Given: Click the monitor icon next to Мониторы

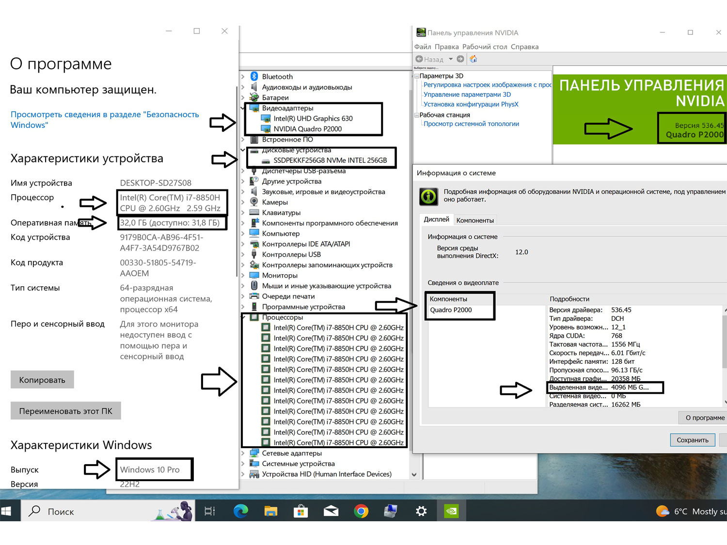Looking at the screenshot, I should click(254, 275).
